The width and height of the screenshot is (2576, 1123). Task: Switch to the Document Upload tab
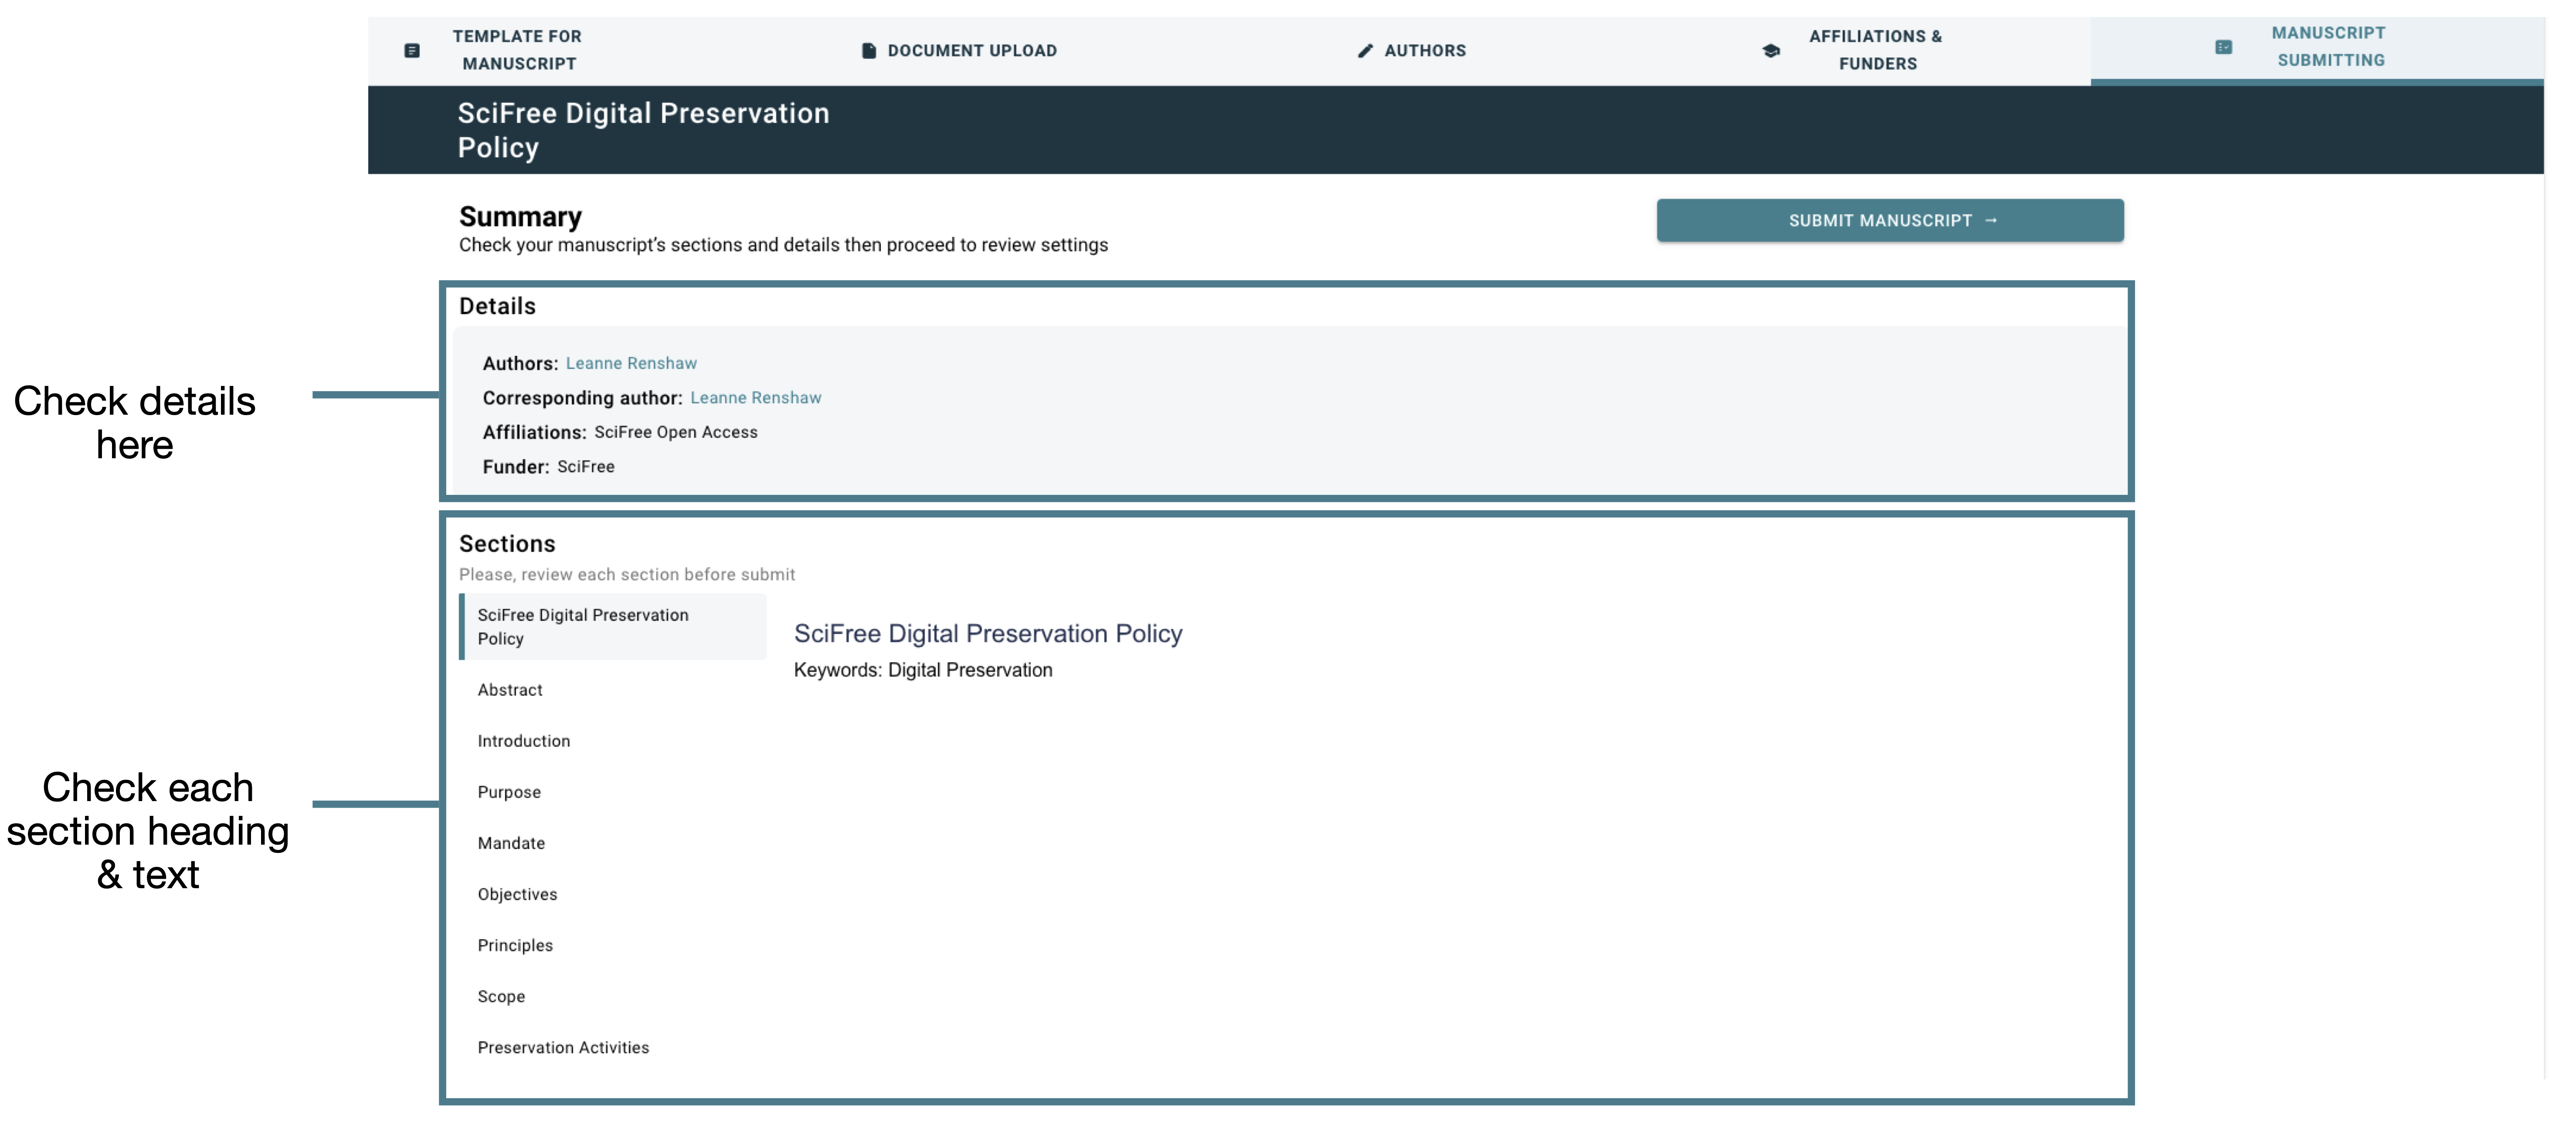[x=959, y=50]
